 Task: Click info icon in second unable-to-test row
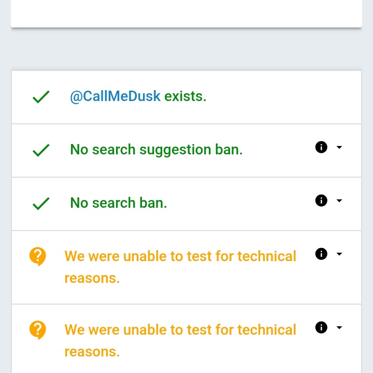click(321, 327)
